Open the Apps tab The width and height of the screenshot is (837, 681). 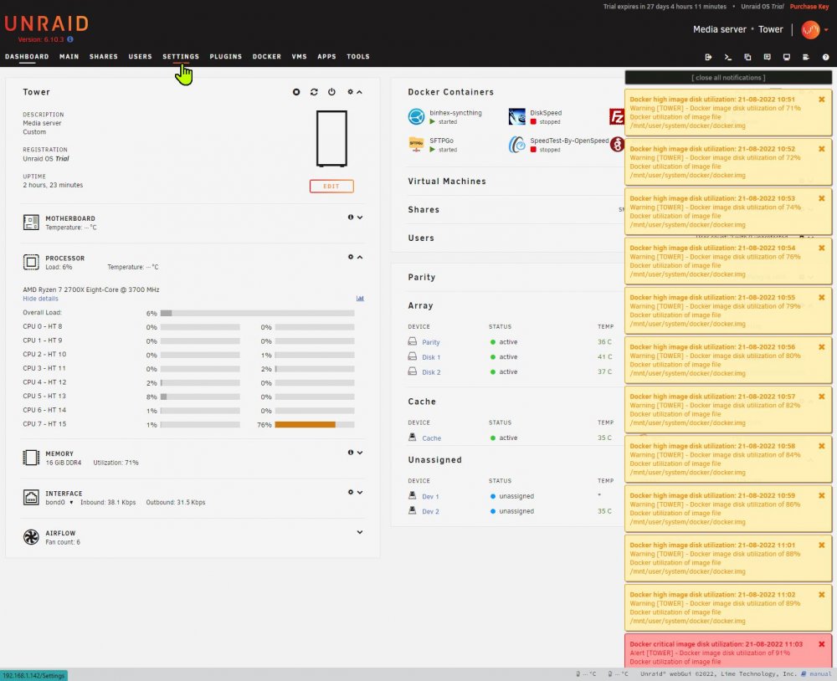pyautogui.click(x=326, y=57)
